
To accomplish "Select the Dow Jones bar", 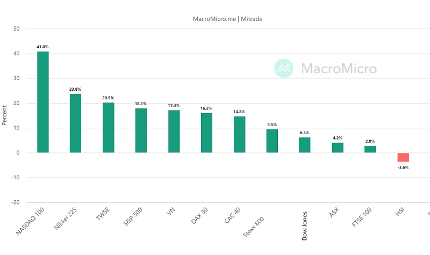I will point(305,145).
